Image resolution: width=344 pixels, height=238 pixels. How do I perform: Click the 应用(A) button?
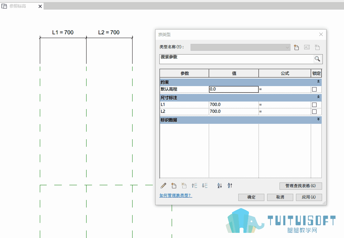pyautogui.click(x=309, y=197)
